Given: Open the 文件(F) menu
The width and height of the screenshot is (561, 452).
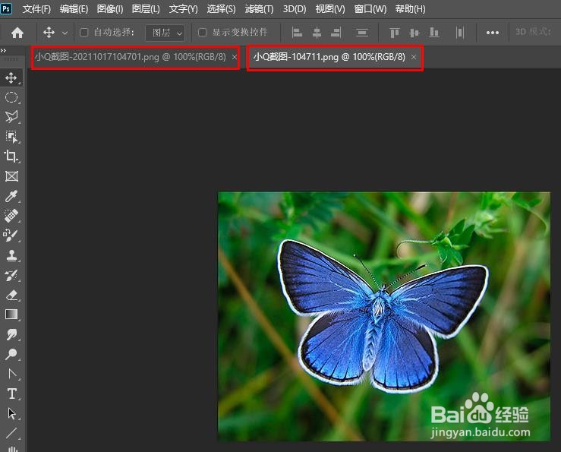Looking at the screenshot, I should click(36, 8).
